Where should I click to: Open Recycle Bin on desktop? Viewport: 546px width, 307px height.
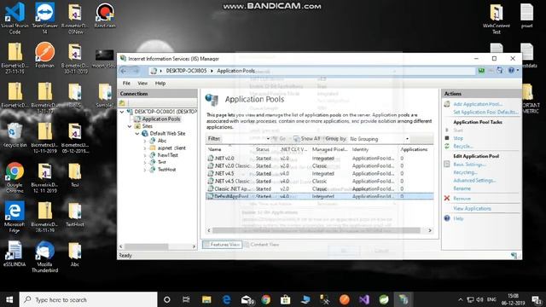pos(15,135)
